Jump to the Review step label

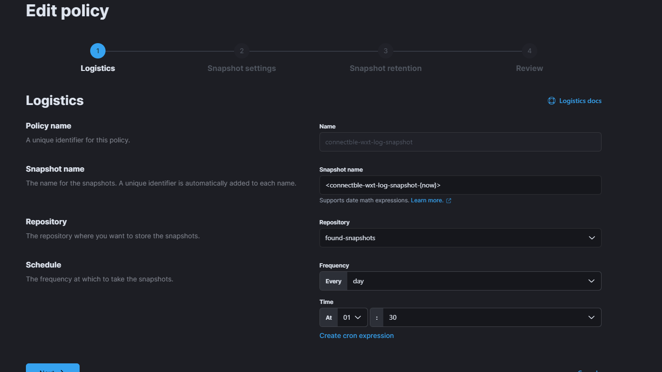(x=530, y=68)
